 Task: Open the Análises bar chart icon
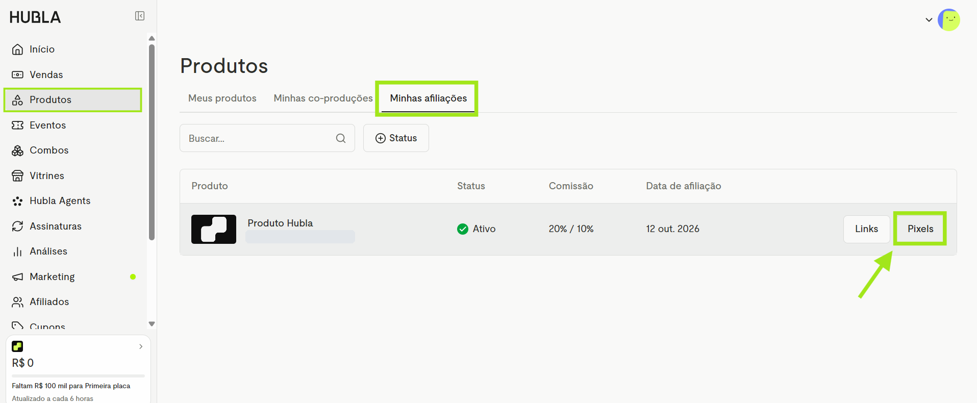coord(17,251)
